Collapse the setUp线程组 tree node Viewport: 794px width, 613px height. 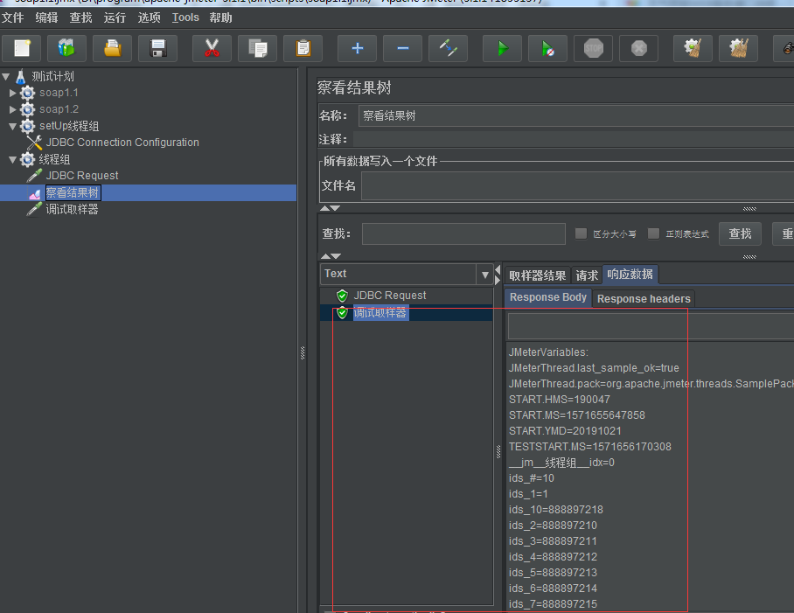[x=12, y=126]
